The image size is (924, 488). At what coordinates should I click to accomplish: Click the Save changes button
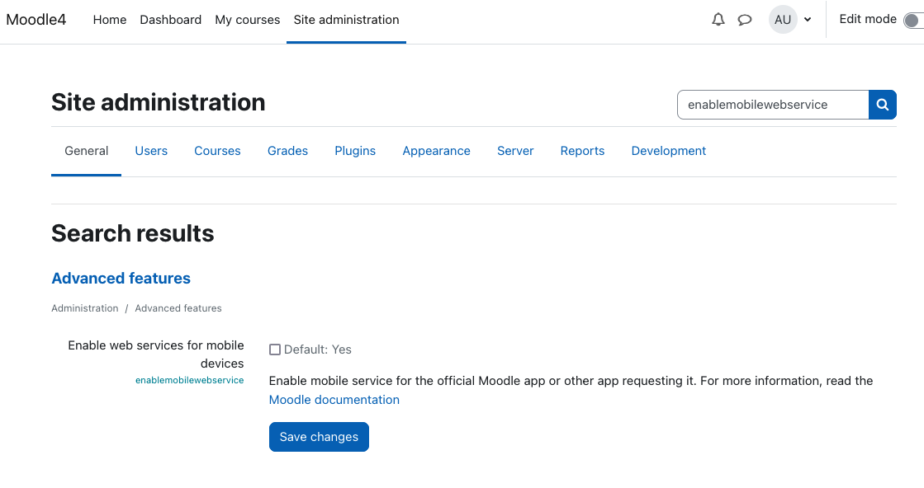[319, 437]
